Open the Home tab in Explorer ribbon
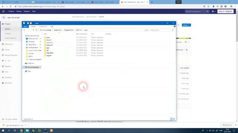This screenshot has height=133, width=238. 33,27
